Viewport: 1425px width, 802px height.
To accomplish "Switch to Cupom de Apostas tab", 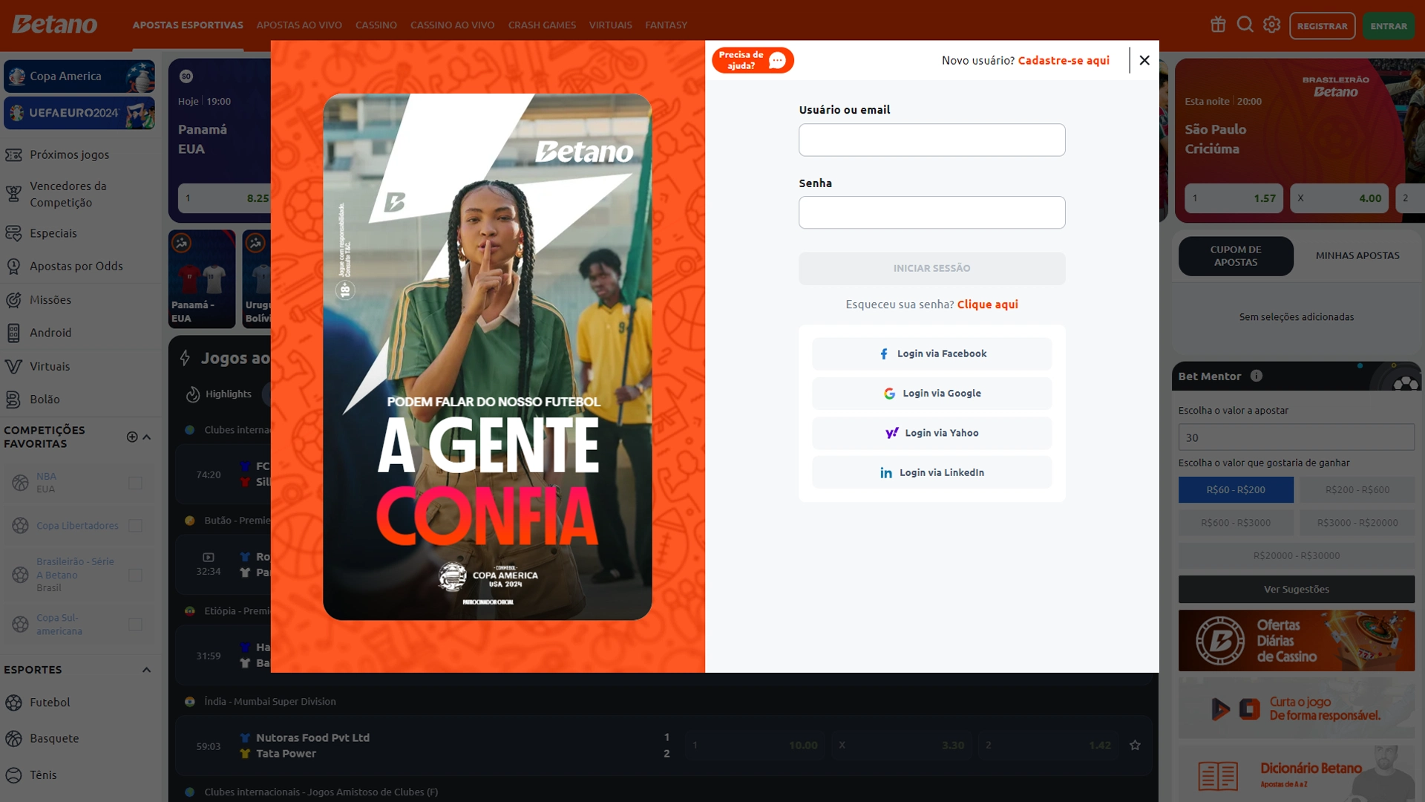I will pyautogui.click(x=1236, y=256).
